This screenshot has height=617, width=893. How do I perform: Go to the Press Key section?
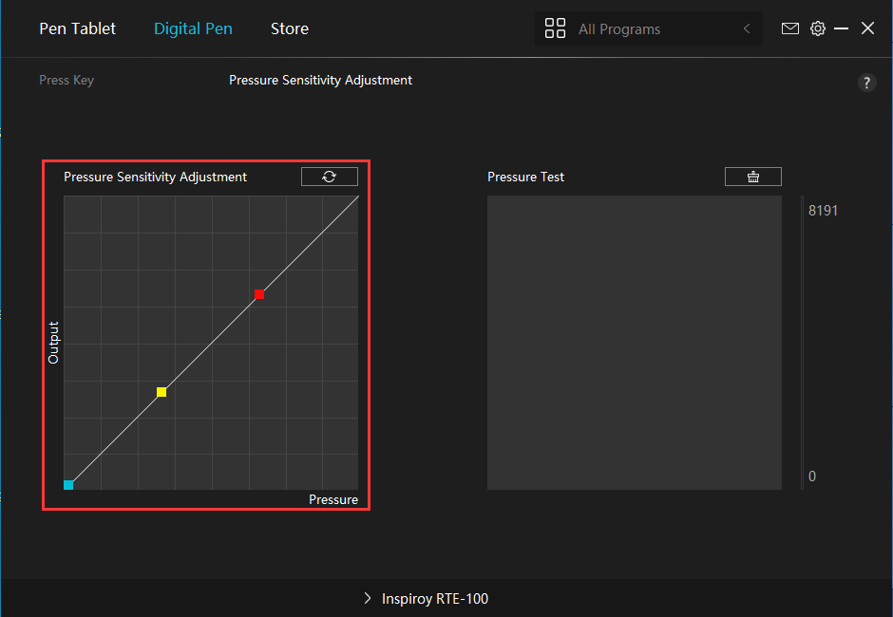point(66,81)
